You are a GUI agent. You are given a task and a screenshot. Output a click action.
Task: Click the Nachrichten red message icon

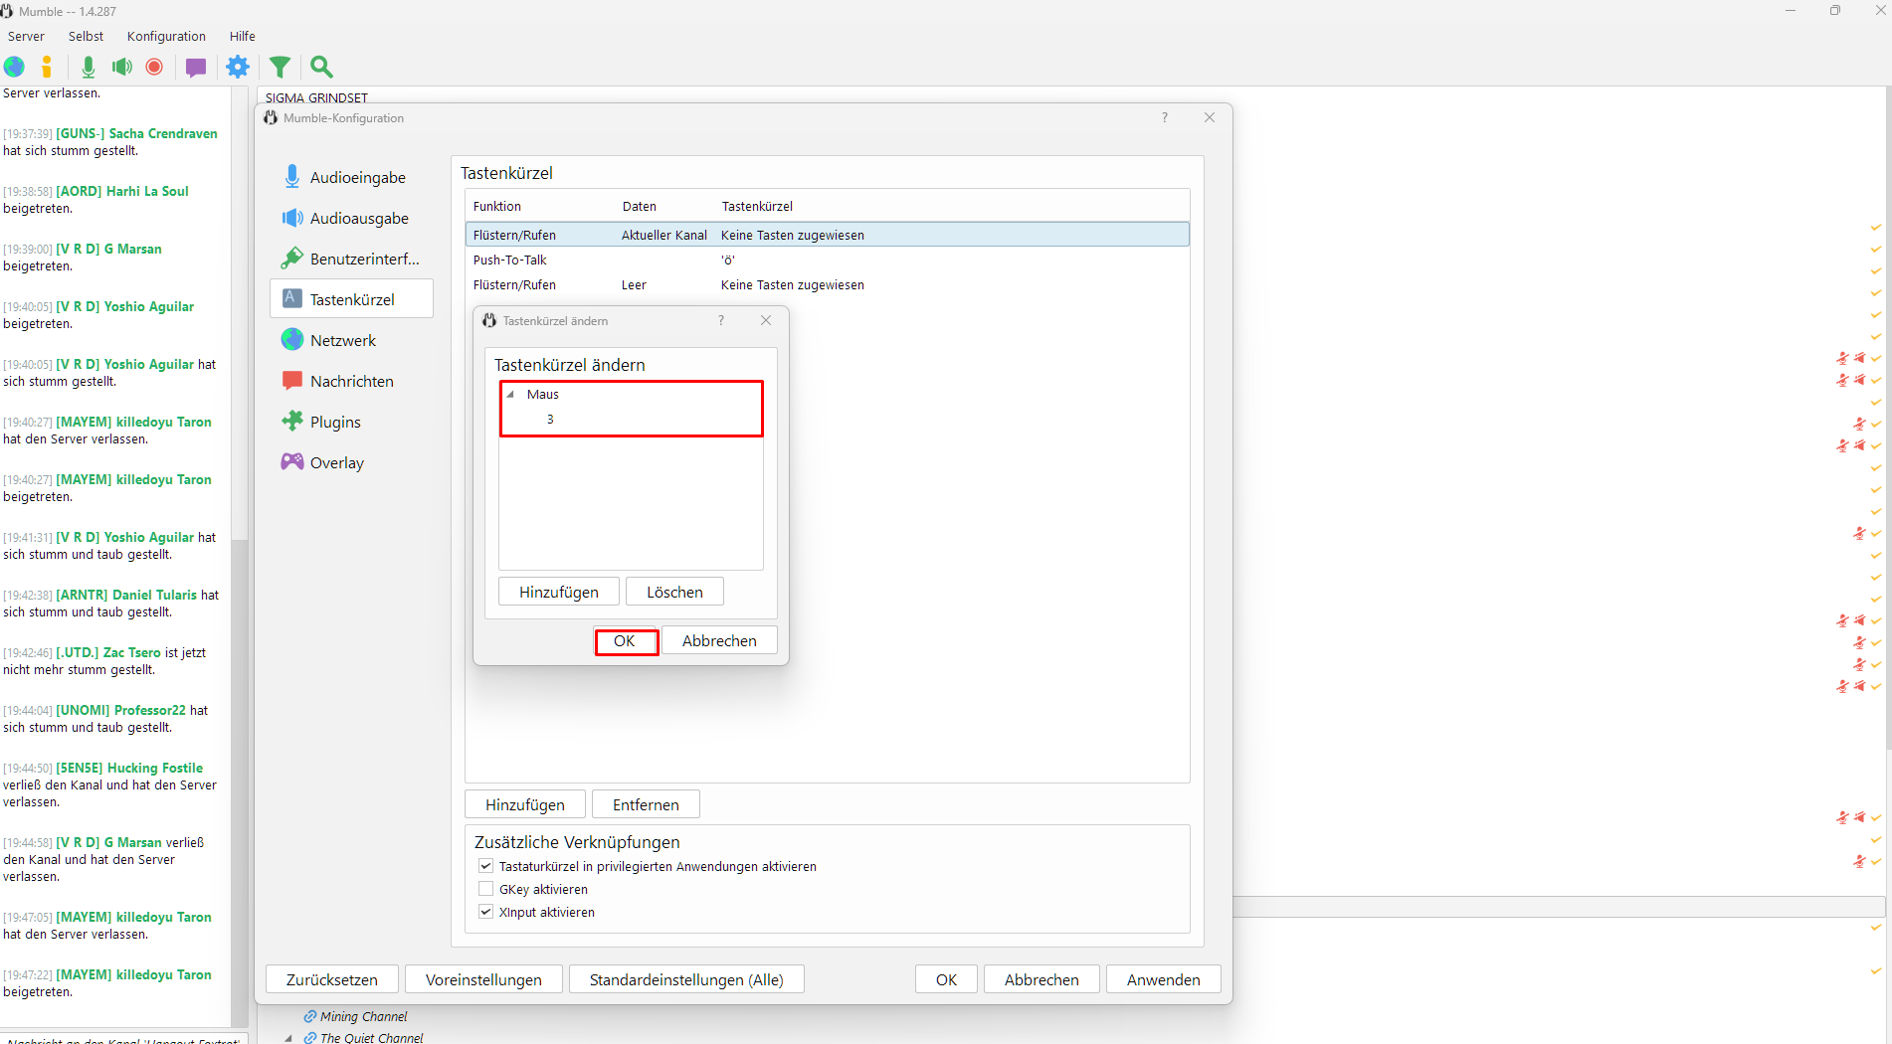click(291, 381)
